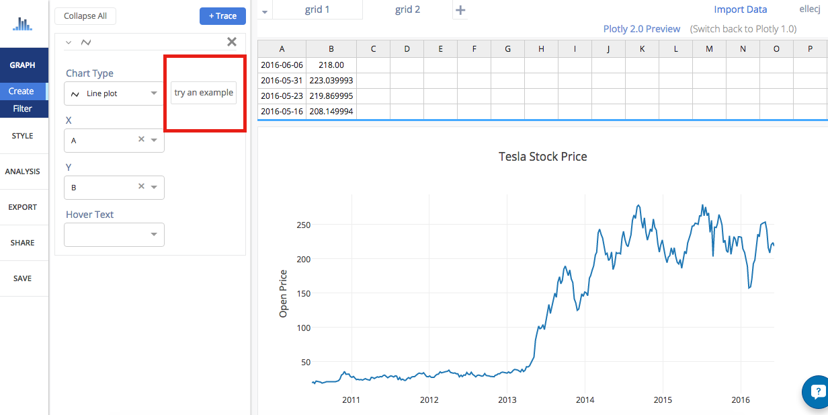This screenshot has height=415, width=828.
Task: Open grid list dropdown arrow
Action: (x=264, y=11)
